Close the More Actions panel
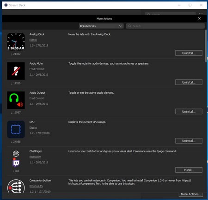 [199, 18]
